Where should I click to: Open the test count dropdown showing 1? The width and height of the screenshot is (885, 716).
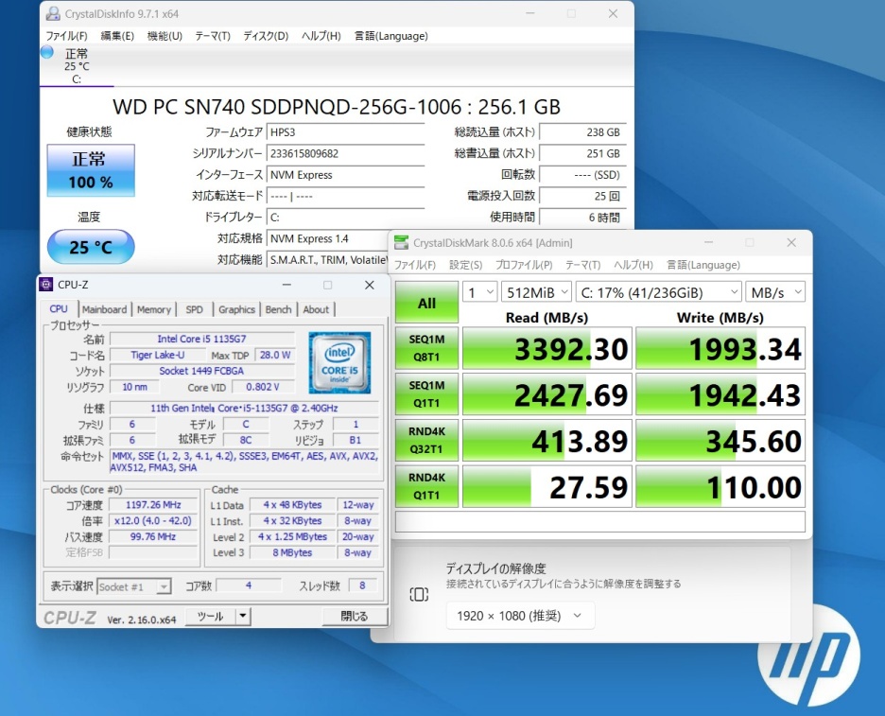479,292
